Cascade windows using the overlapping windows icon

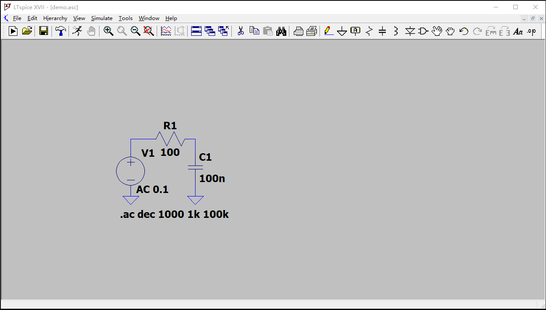(x=210, y=31)
